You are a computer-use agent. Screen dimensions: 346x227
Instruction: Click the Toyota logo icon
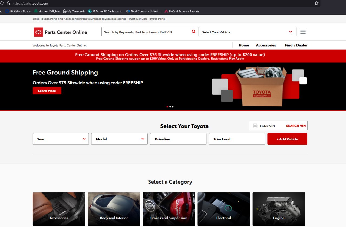[38, 32]
